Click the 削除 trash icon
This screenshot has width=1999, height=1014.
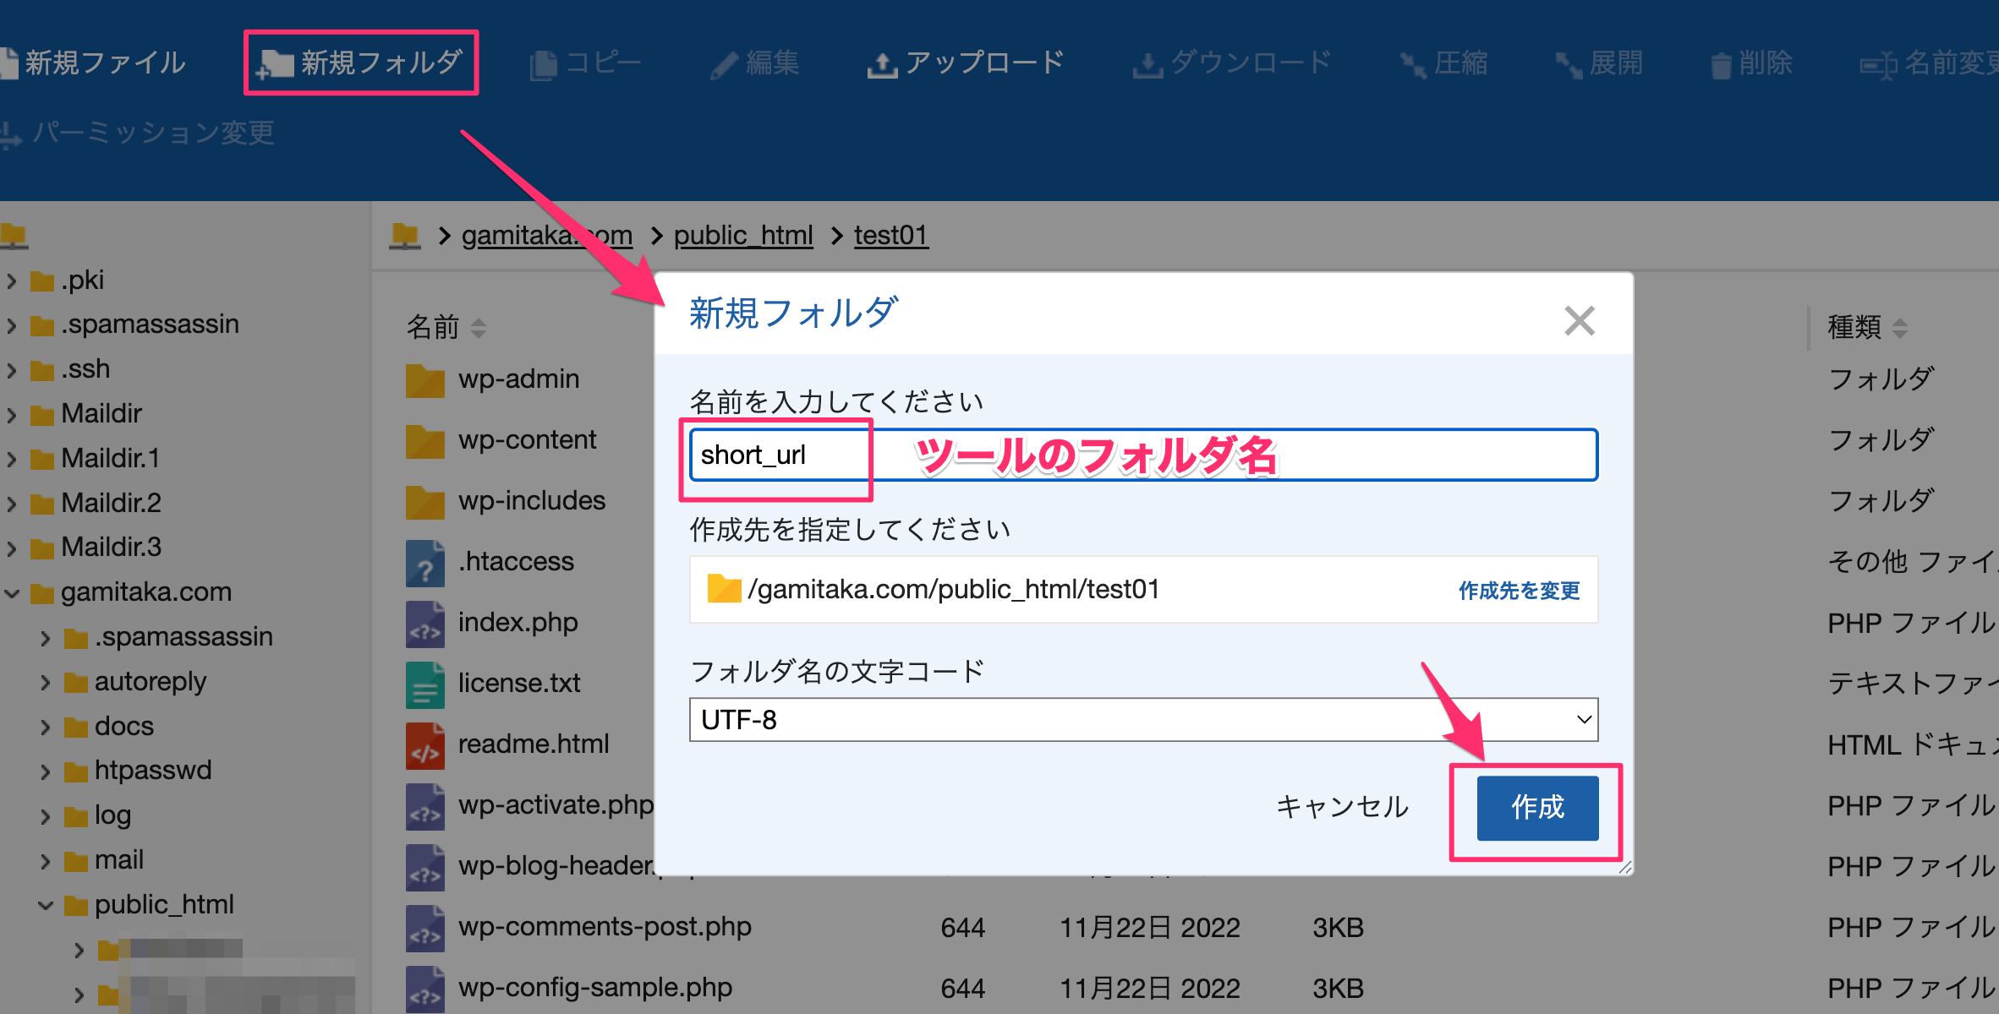pyautogui.click(x=1720, y=65)
